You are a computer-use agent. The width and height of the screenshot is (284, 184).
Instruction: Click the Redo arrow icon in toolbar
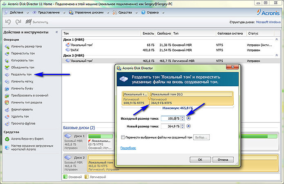pos(18,22)
